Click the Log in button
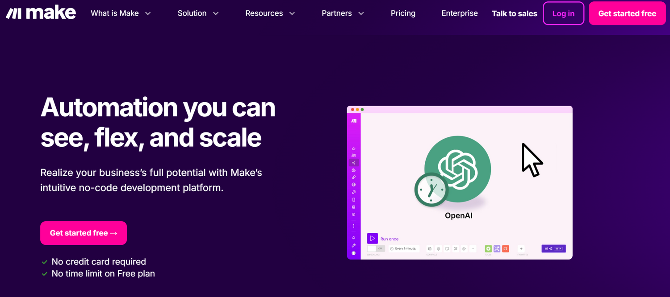Image resolution: width=670 pixels, height=297 pixels. coord(563,13)
